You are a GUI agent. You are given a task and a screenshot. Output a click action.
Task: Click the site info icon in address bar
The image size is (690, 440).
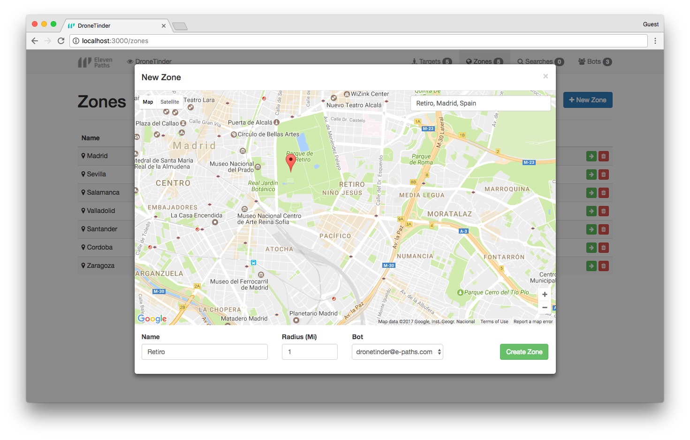(76, 41)
